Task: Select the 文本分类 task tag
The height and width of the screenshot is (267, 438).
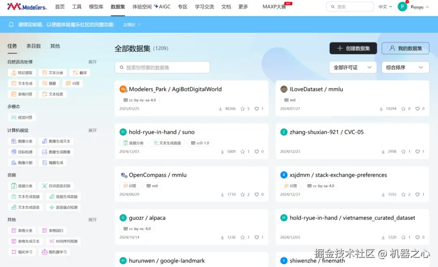Action: [52, 73]
